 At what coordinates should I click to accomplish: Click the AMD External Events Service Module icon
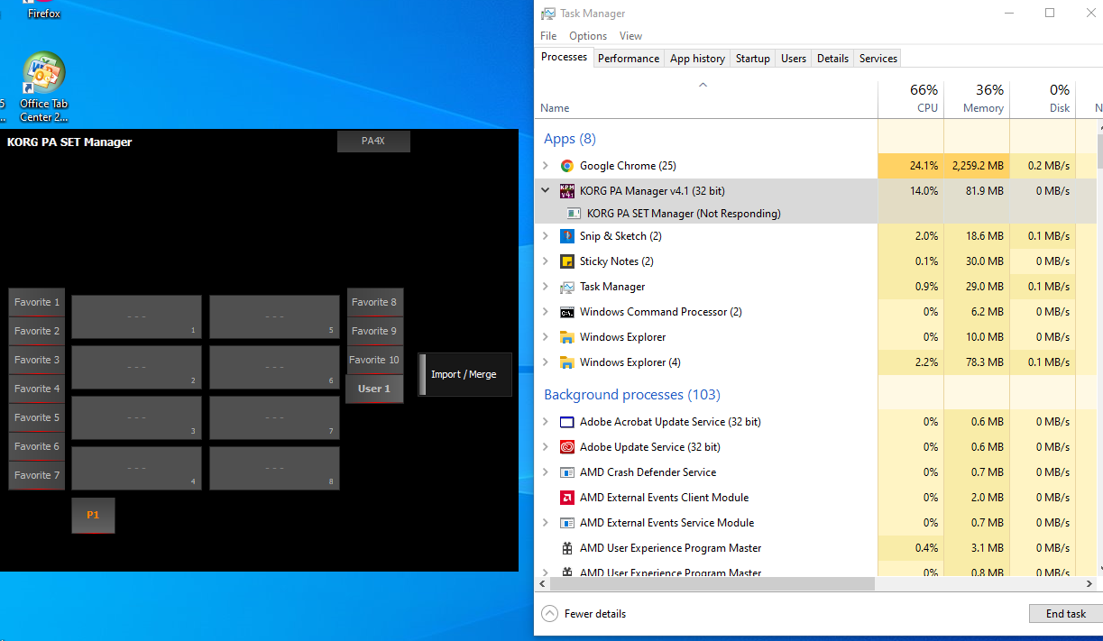(x=567, y=523)
